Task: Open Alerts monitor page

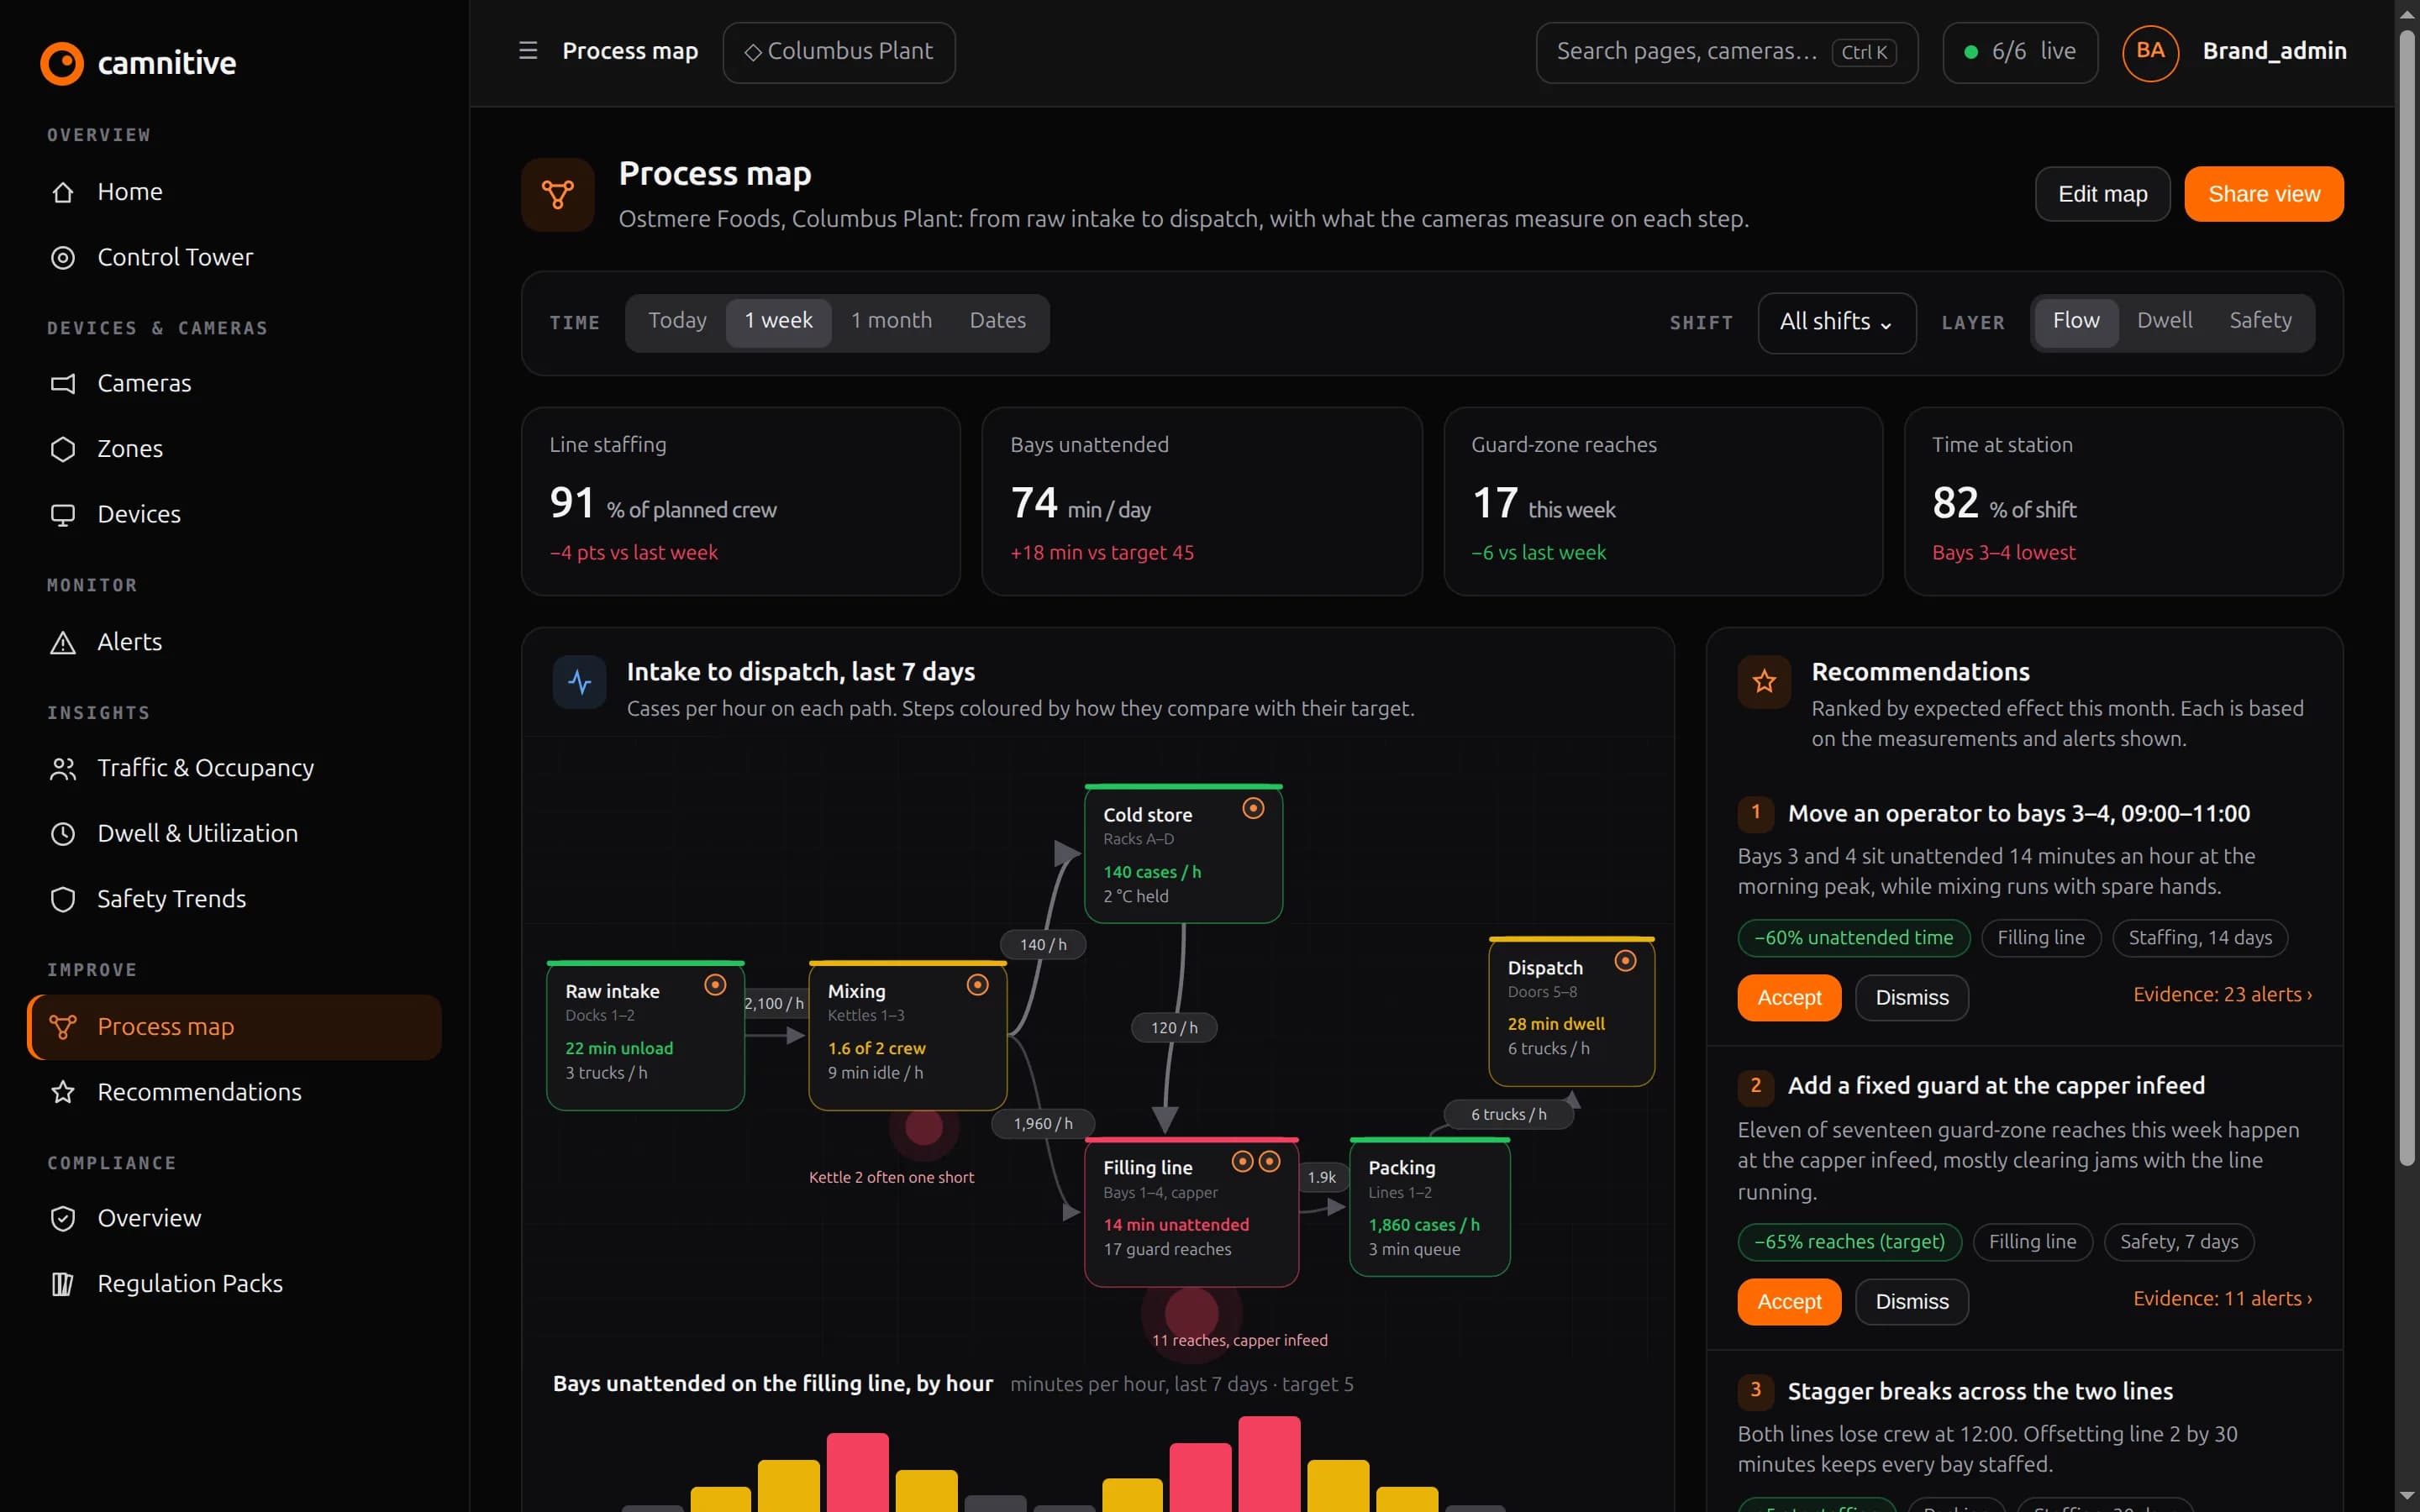Action: point(234,642)
